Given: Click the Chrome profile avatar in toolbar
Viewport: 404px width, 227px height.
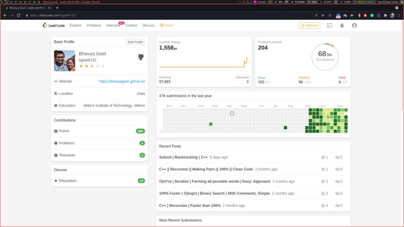Looking at the screenshot, I should click(x=392, y=16).
